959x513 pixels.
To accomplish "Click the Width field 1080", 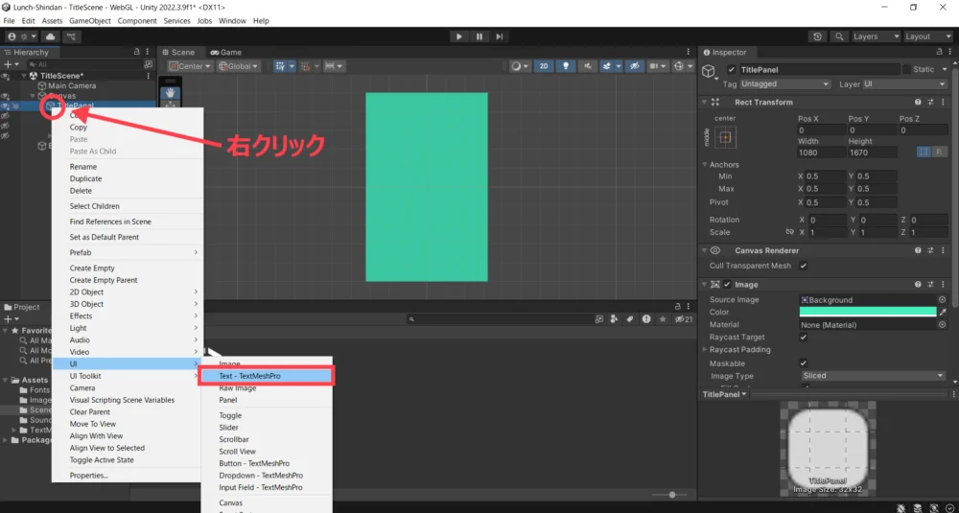I will pyautogui.click(x=821, y=152).
